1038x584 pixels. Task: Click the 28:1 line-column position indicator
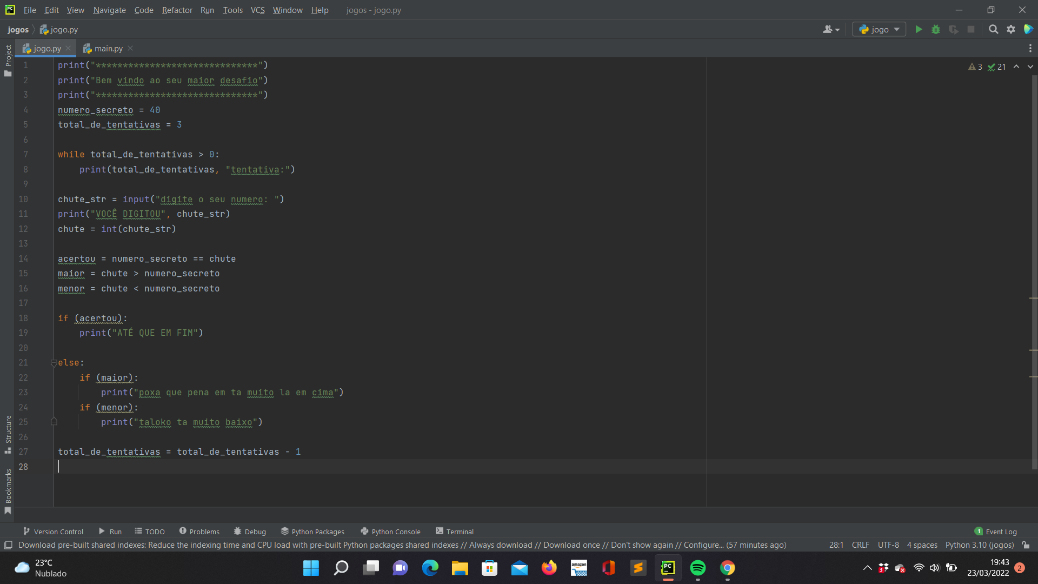tap(836, 545)
